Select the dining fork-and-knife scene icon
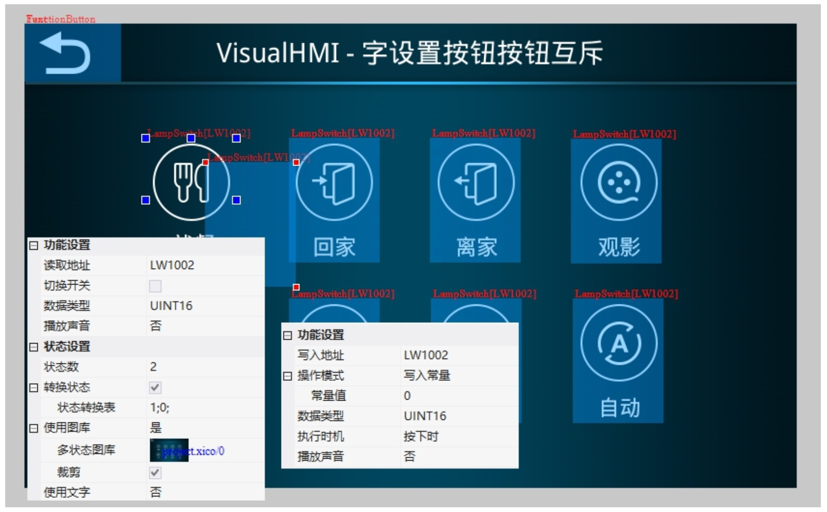Screen dimensions: 827x512 pyautogui.click(x=191, y=182)
